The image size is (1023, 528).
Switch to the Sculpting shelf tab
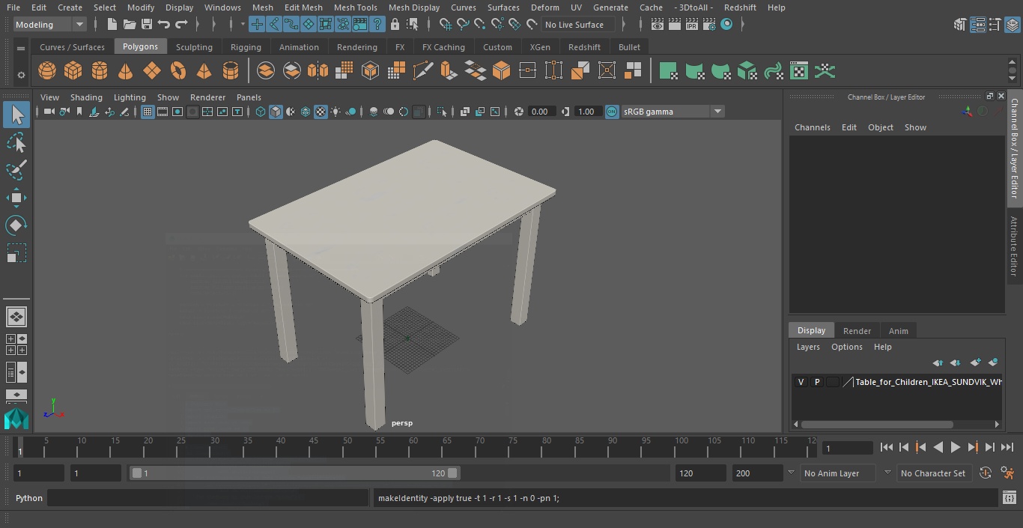tap(194, 47)
